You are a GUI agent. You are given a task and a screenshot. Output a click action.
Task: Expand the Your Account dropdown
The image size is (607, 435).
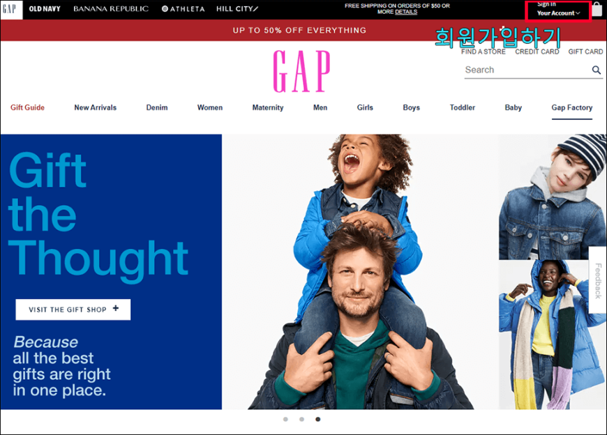tap(558, 13)
